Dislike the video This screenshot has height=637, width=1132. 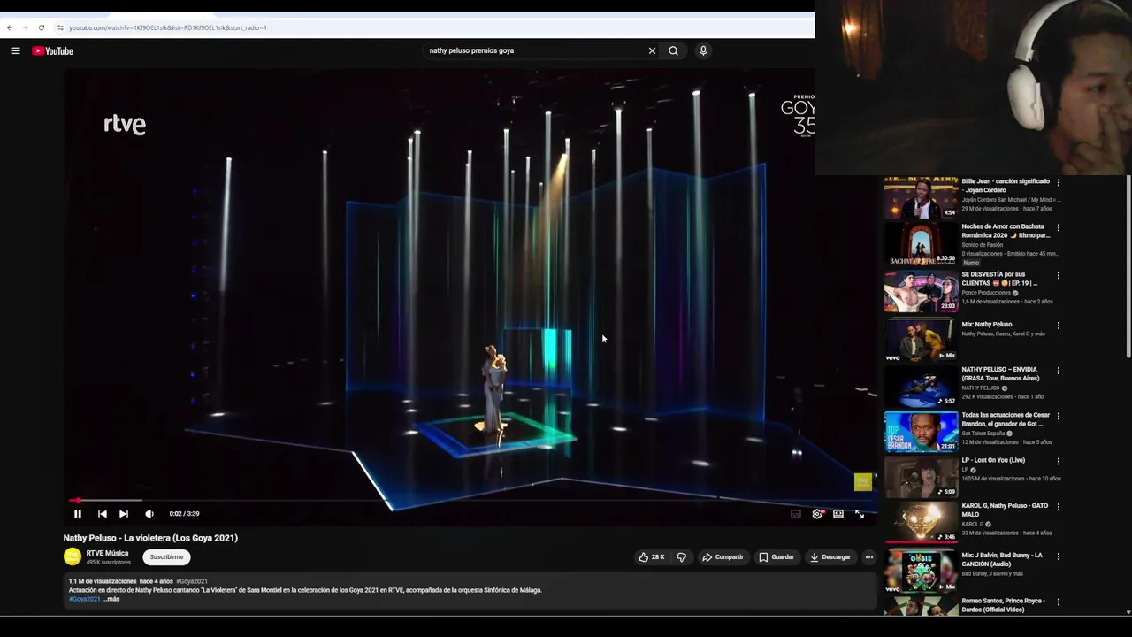[681, 557]
